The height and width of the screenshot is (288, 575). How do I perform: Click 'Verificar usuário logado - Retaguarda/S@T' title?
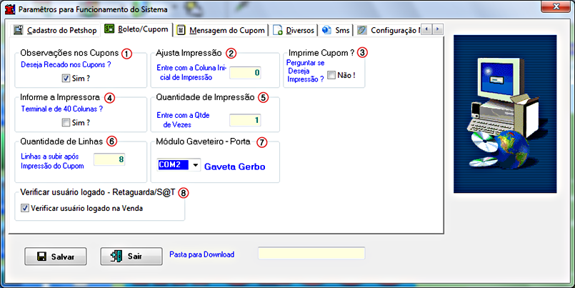(x=98, y=192)
